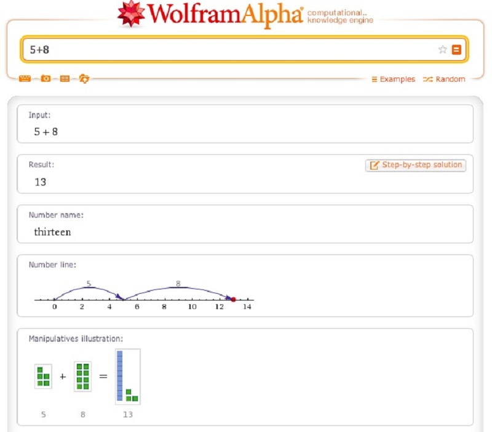Click the favorite star icon in search box

tap(443, 50)
